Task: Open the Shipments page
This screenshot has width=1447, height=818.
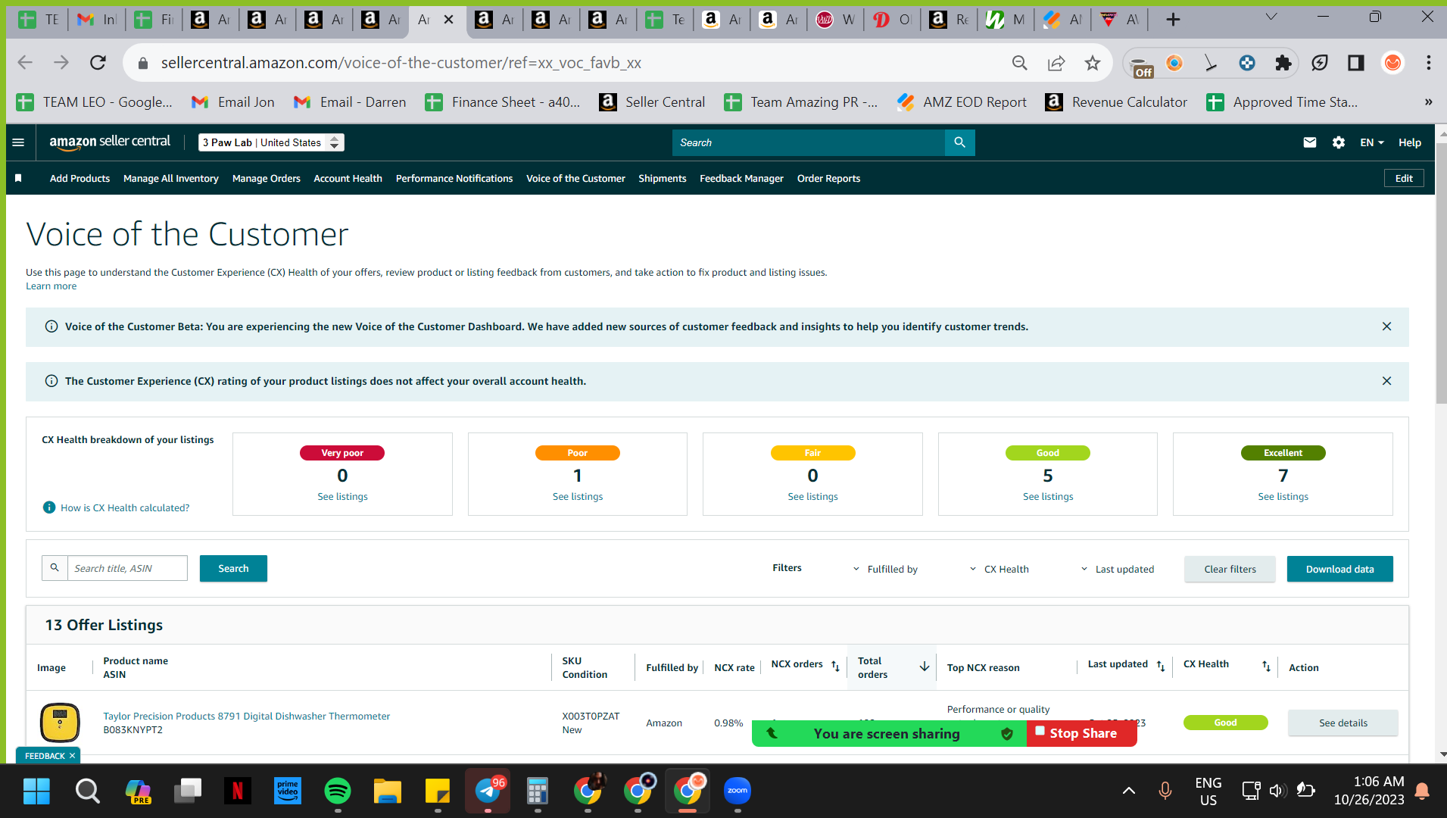Action: 663,178
